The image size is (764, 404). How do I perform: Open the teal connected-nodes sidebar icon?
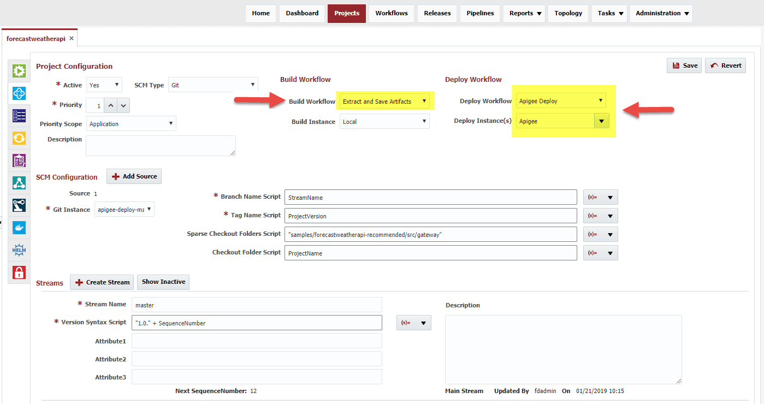[19, 183]
